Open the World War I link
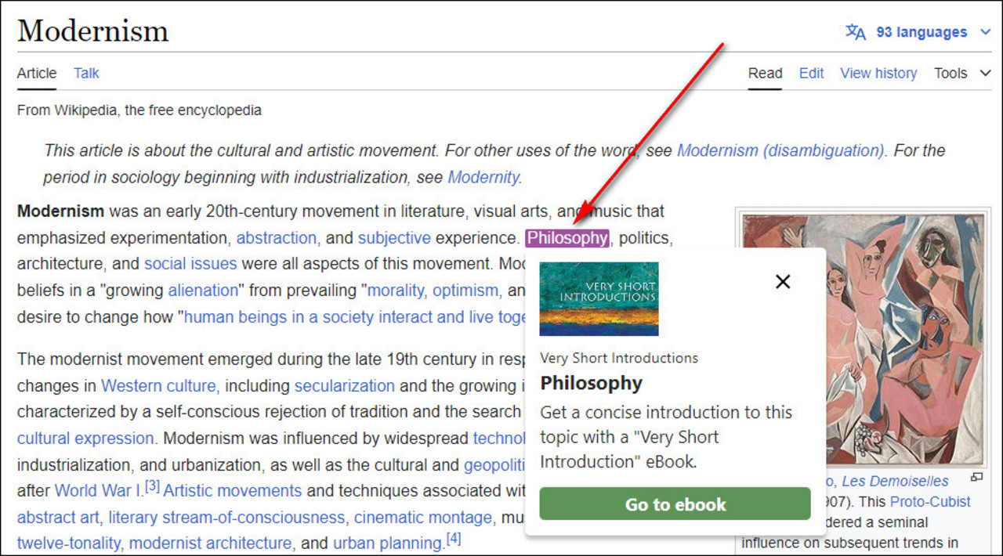The width and height of the screenshot is (1003, 556). click(97, 491)
